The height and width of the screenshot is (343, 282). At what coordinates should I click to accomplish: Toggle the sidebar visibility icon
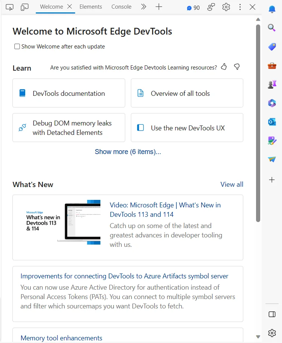pyautogui.click(x=272, y=314)
